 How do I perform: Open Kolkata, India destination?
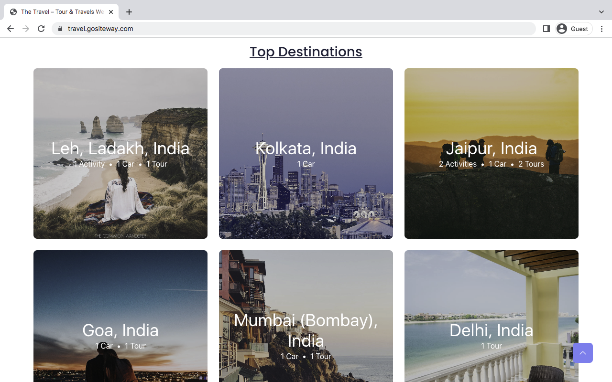tap(306, 149)
